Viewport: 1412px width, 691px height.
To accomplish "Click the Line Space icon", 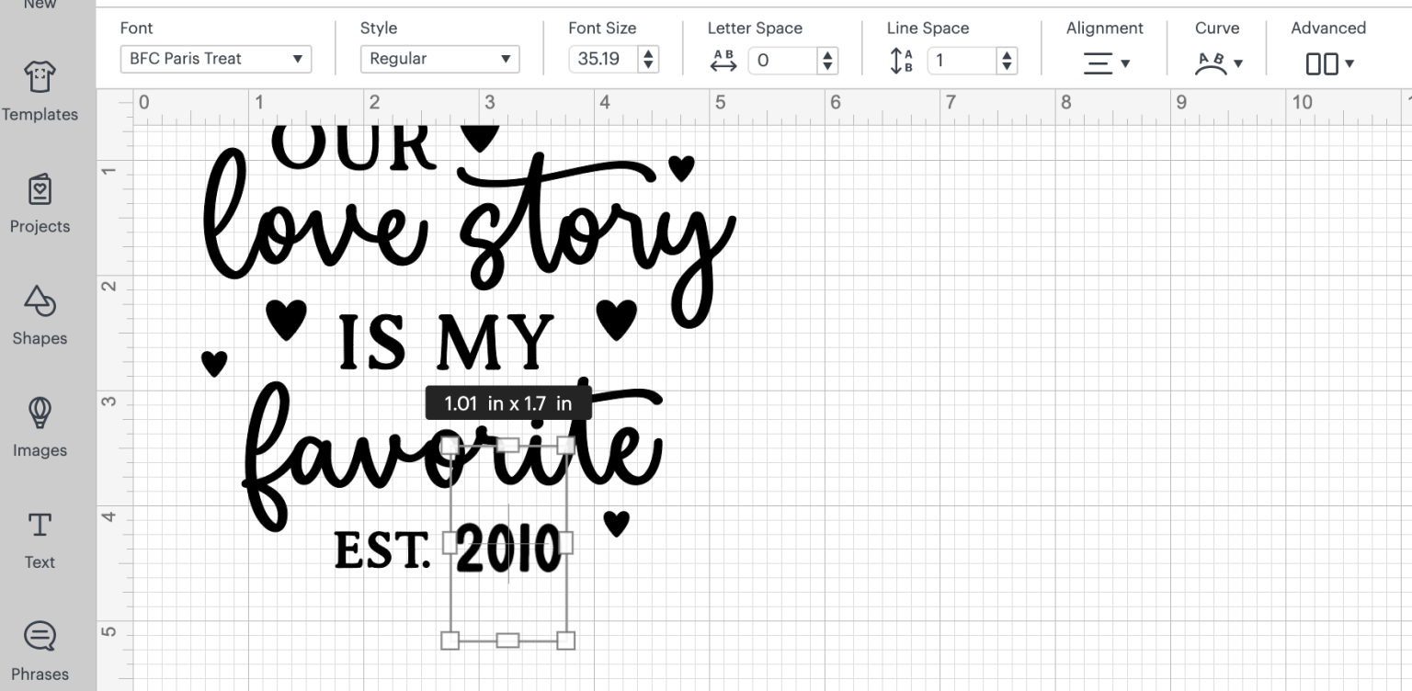I will coord(901,59).
